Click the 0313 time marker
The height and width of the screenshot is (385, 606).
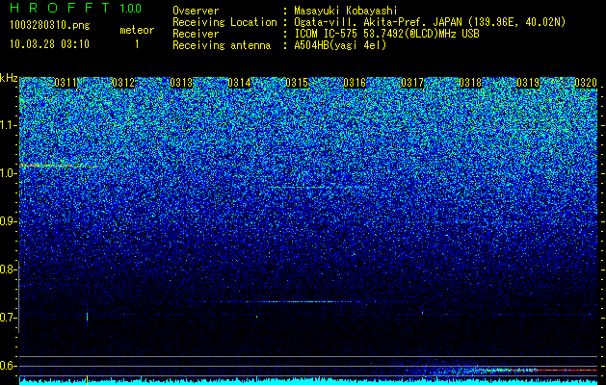coord(181,83)
